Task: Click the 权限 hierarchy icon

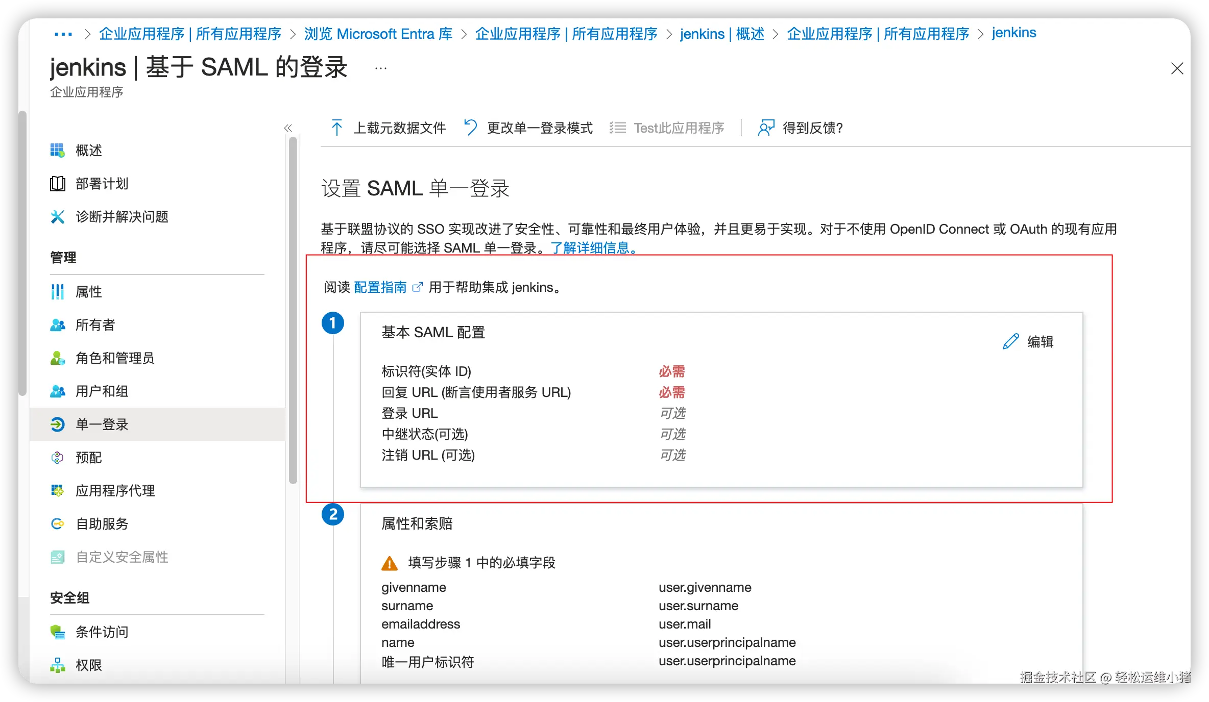Action: pyautogui.click(x=57, y=665)
